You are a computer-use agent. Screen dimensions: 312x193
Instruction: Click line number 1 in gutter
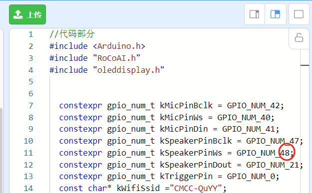30,34
